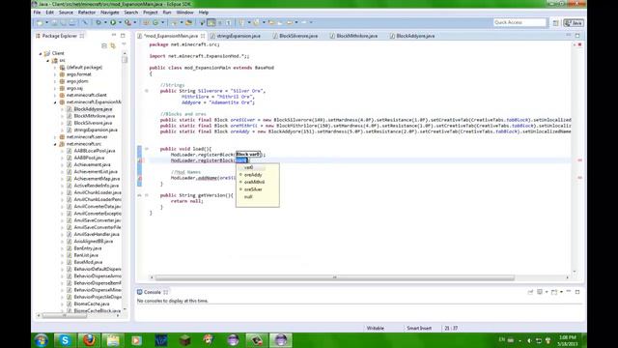The width and height of the screenshot is (618, 348).
Task: Click the Run External Tools icon
Action: point(127,23)
